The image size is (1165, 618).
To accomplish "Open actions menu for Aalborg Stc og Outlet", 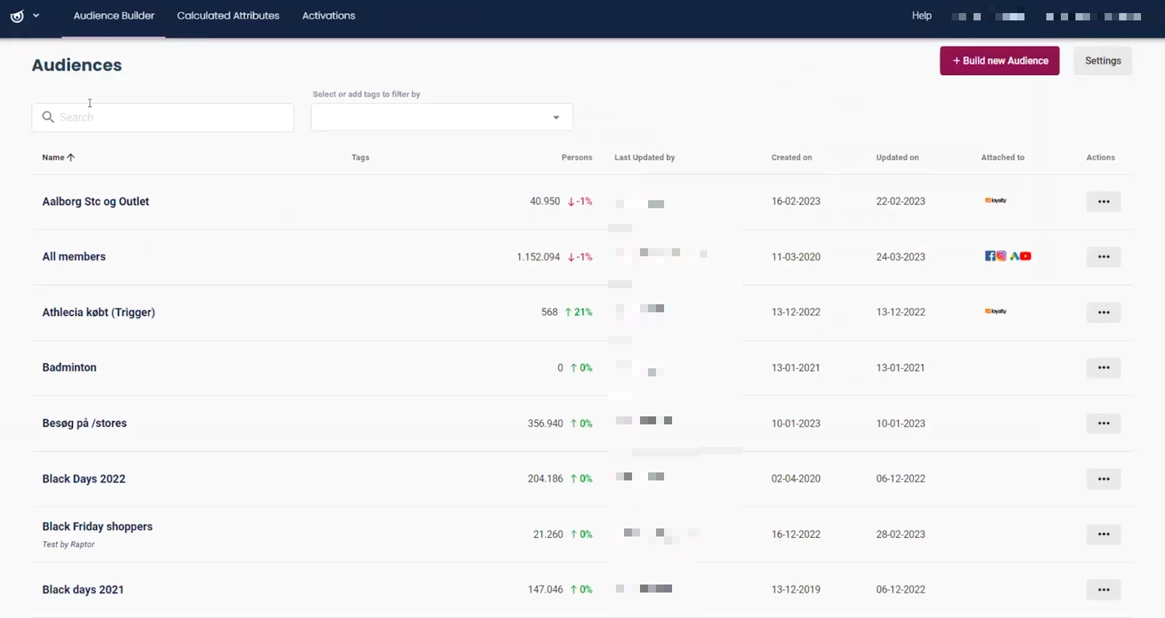I will coord(1103,202).
